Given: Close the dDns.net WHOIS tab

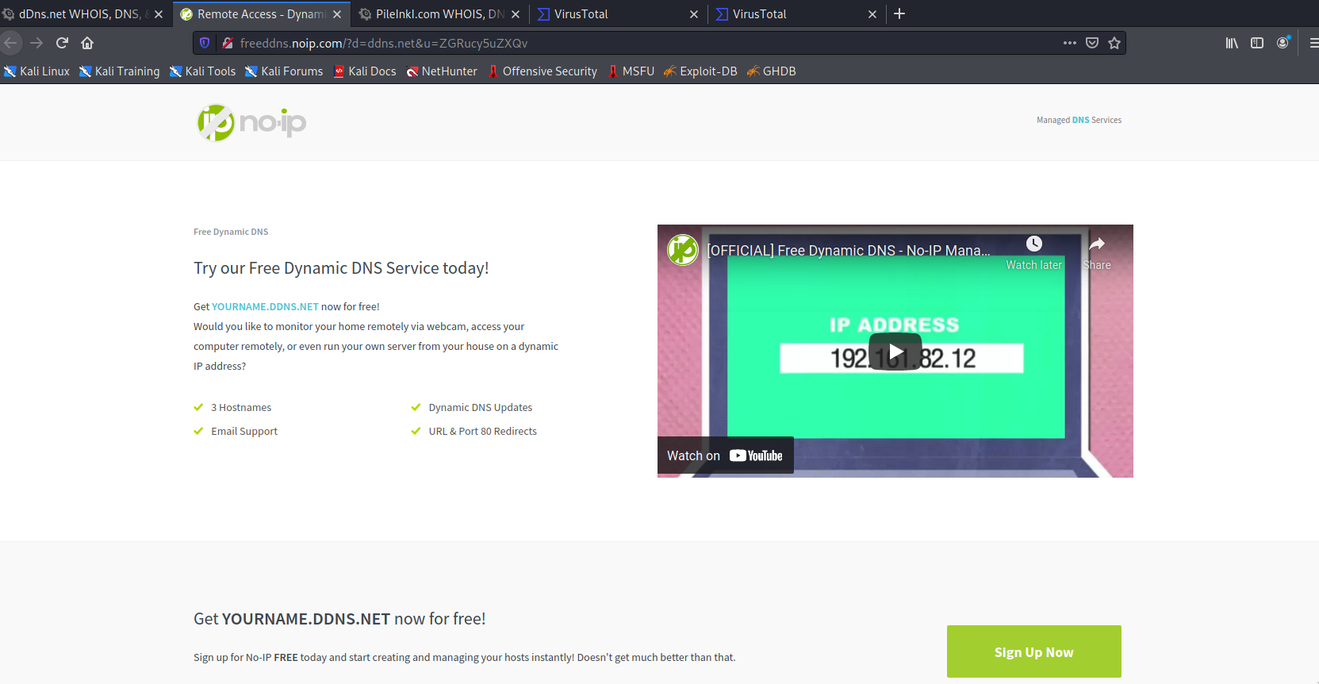Looking at the screenshot, I should (159, 14).
